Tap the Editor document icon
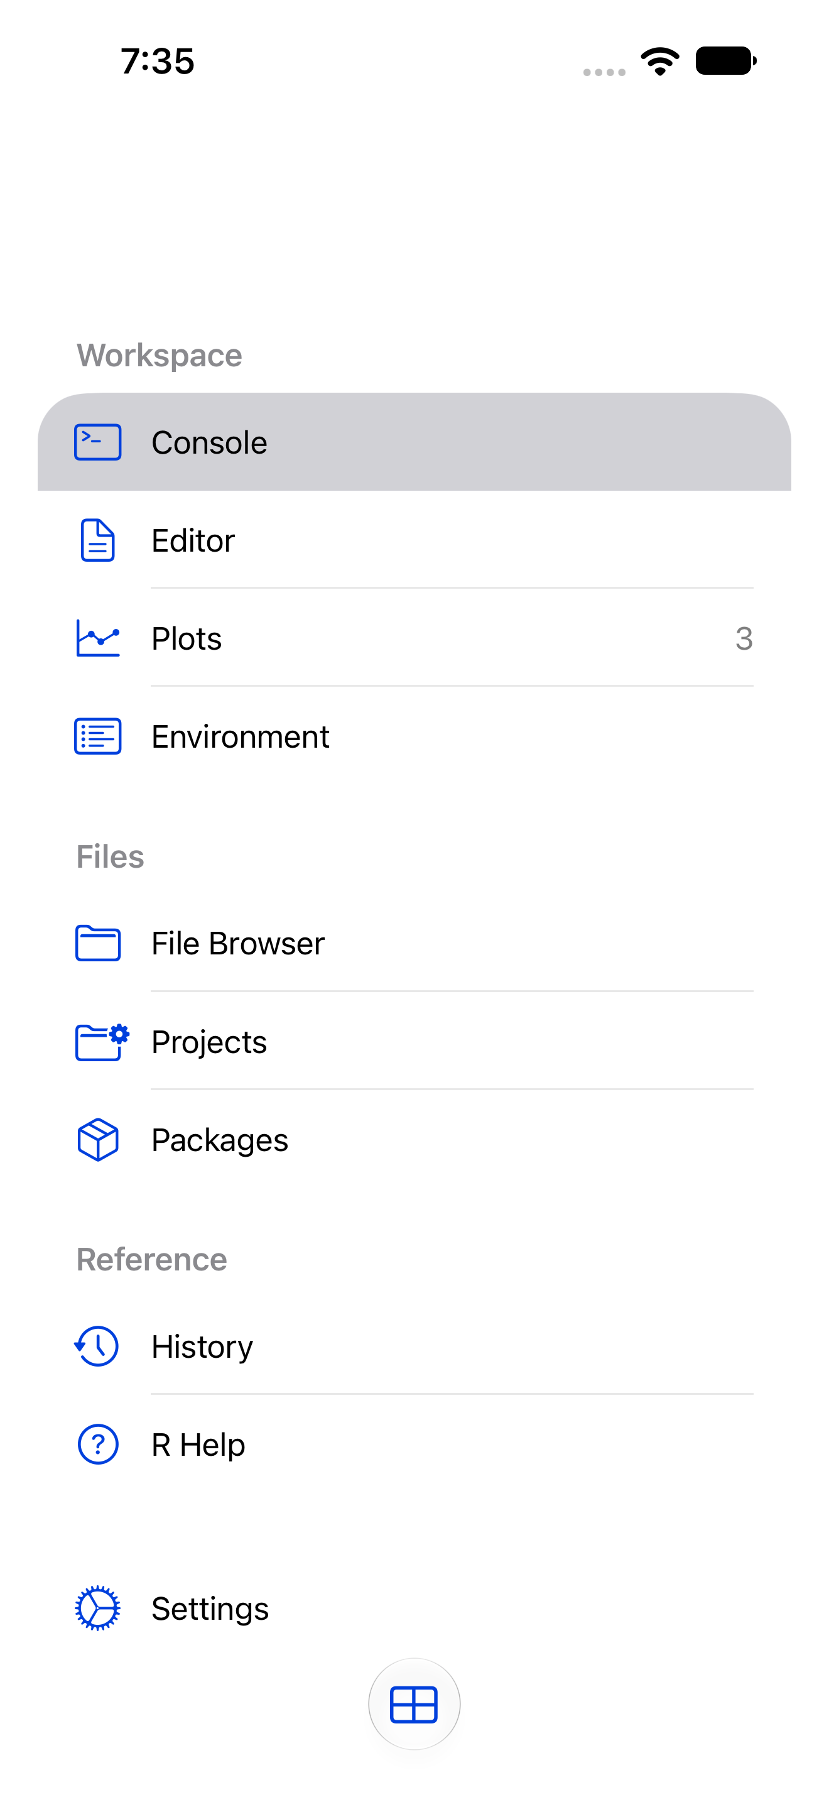829x1802 pixels. click(98, 540)
